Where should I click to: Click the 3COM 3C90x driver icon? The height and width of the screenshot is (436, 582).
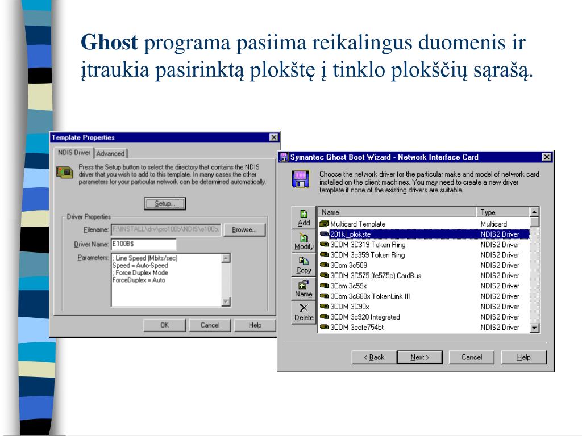pyautogui.click(x=324, y=307)
